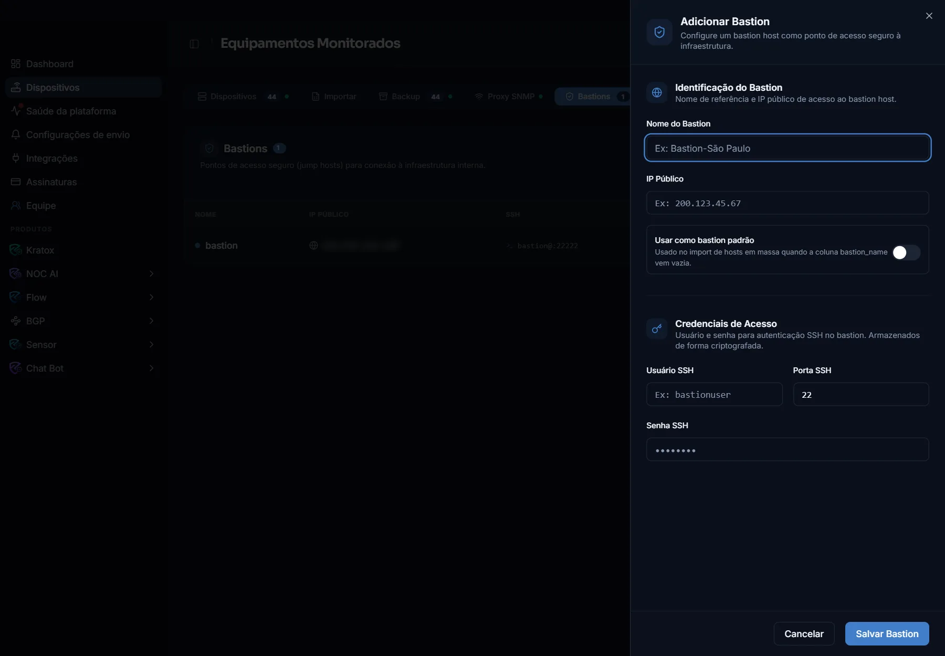Click the Dashboard grid icon in sidebar
Screen dimensions: 945x656
click(16, 64)
